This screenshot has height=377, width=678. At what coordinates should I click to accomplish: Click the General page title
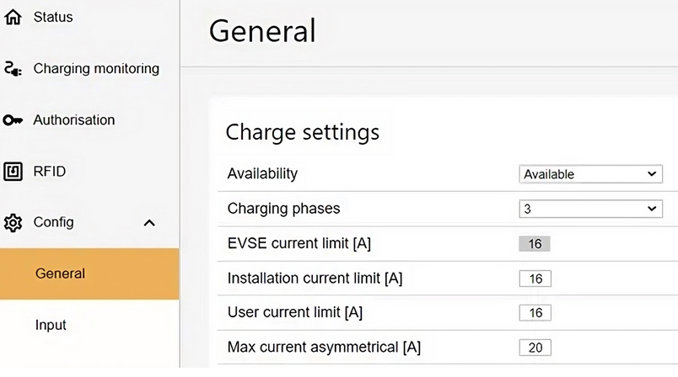click(x=261, y=31)
